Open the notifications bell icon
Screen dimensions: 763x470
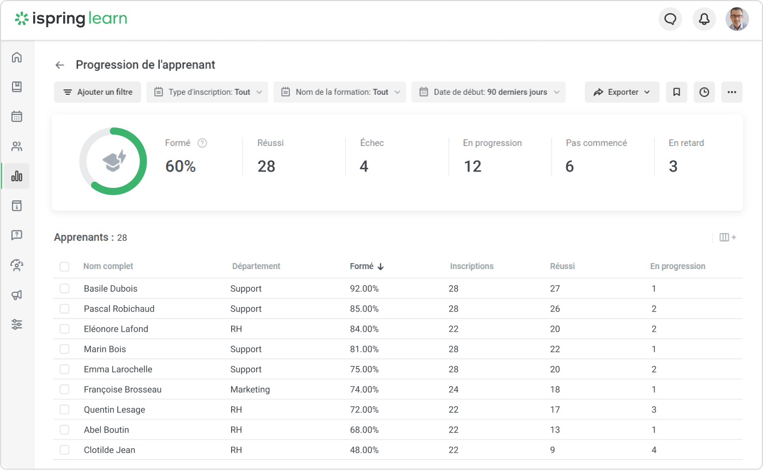point(704,19)
